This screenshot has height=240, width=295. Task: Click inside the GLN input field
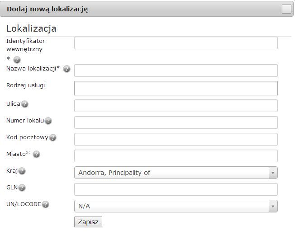coord(176,189)
